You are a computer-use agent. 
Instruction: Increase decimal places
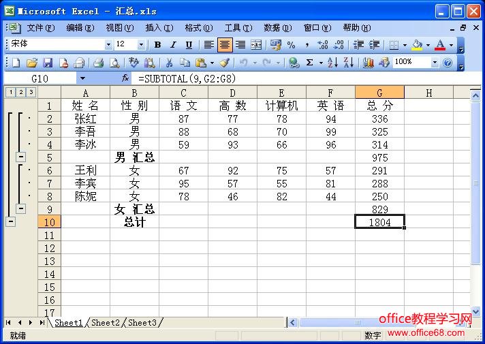tap(323, 45)
